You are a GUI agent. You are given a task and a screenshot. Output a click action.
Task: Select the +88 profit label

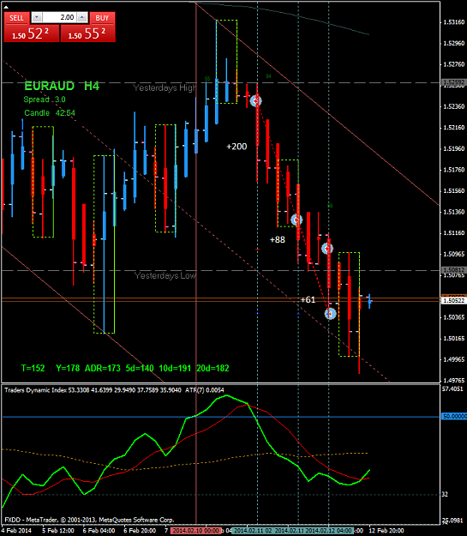(277, 239)
